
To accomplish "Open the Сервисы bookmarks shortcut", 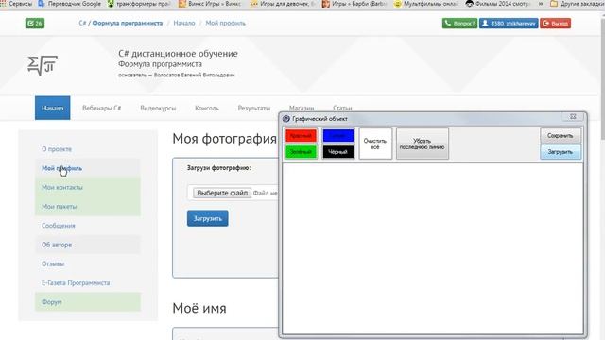I will pos(17,4).
